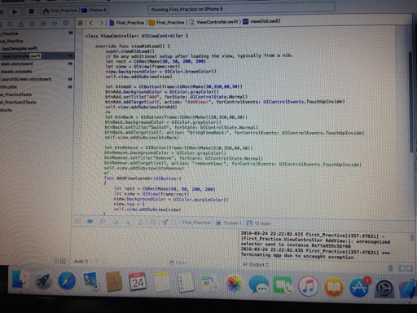Viewport: 417px width, 313px height.
Task: Open the issue navigator warning icon
Action: tap(21, 24)
